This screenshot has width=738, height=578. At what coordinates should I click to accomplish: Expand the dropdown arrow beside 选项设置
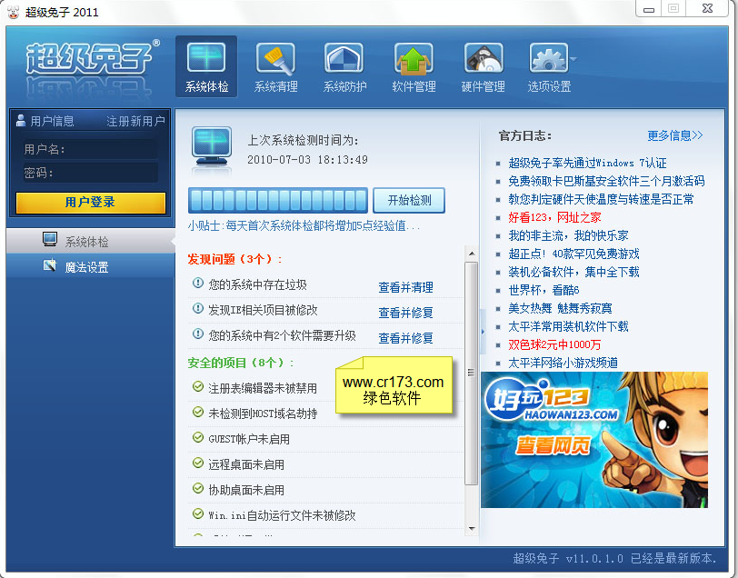point(573,59)
